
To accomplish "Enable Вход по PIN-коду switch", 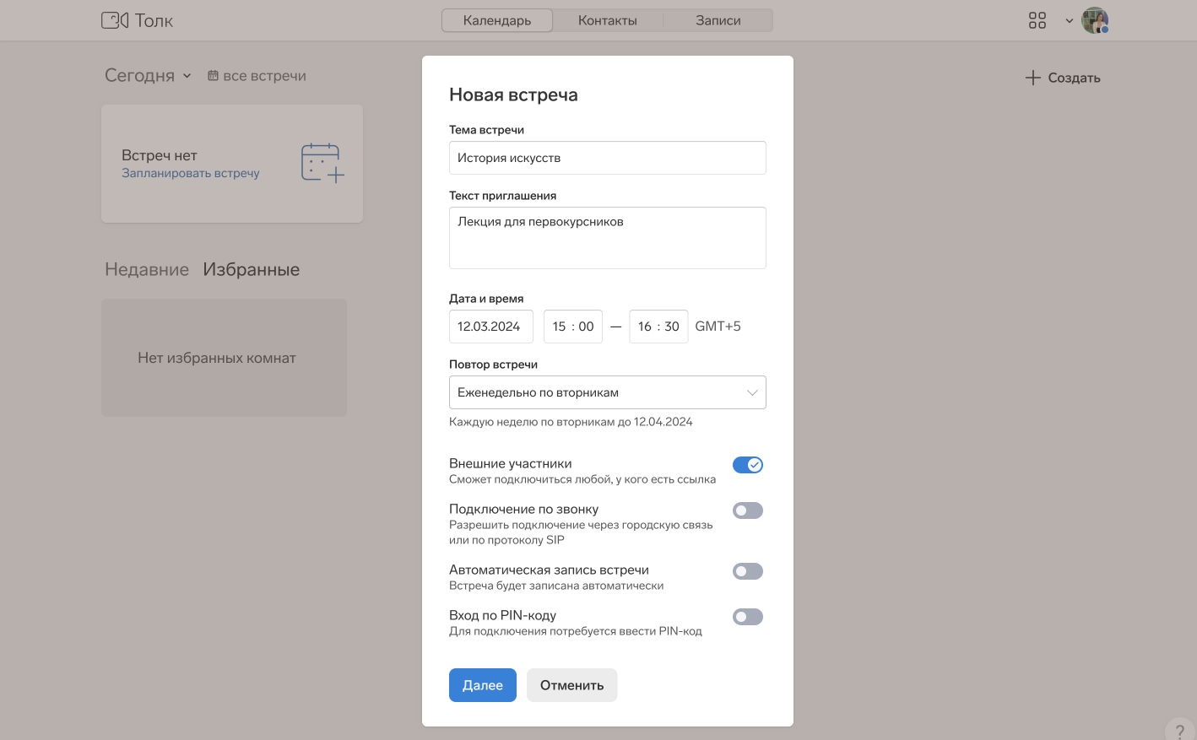I will (x=747, y=617).
